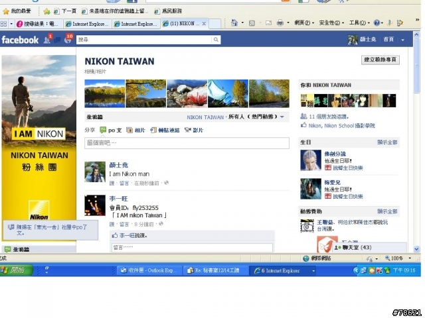Viewport: 425px width, 318px height.
Task: Open the red plant rocks photo thumbnail
Action: [x=187, y=93]
